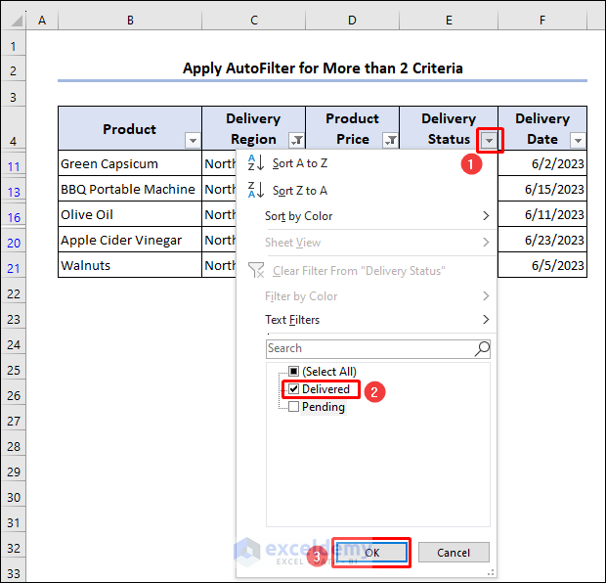606x583 pixels.
Task: Click the 6/2/2023 date cell
Action: tap(542, 163)
